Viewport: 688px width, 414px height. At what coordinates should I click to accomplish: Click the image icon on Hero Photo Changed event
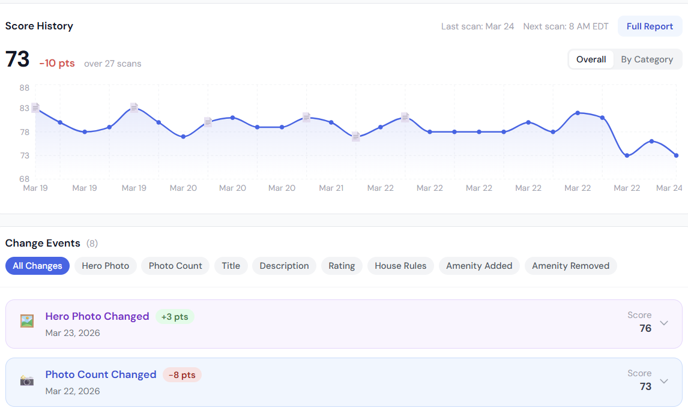[x=26, y=322]
